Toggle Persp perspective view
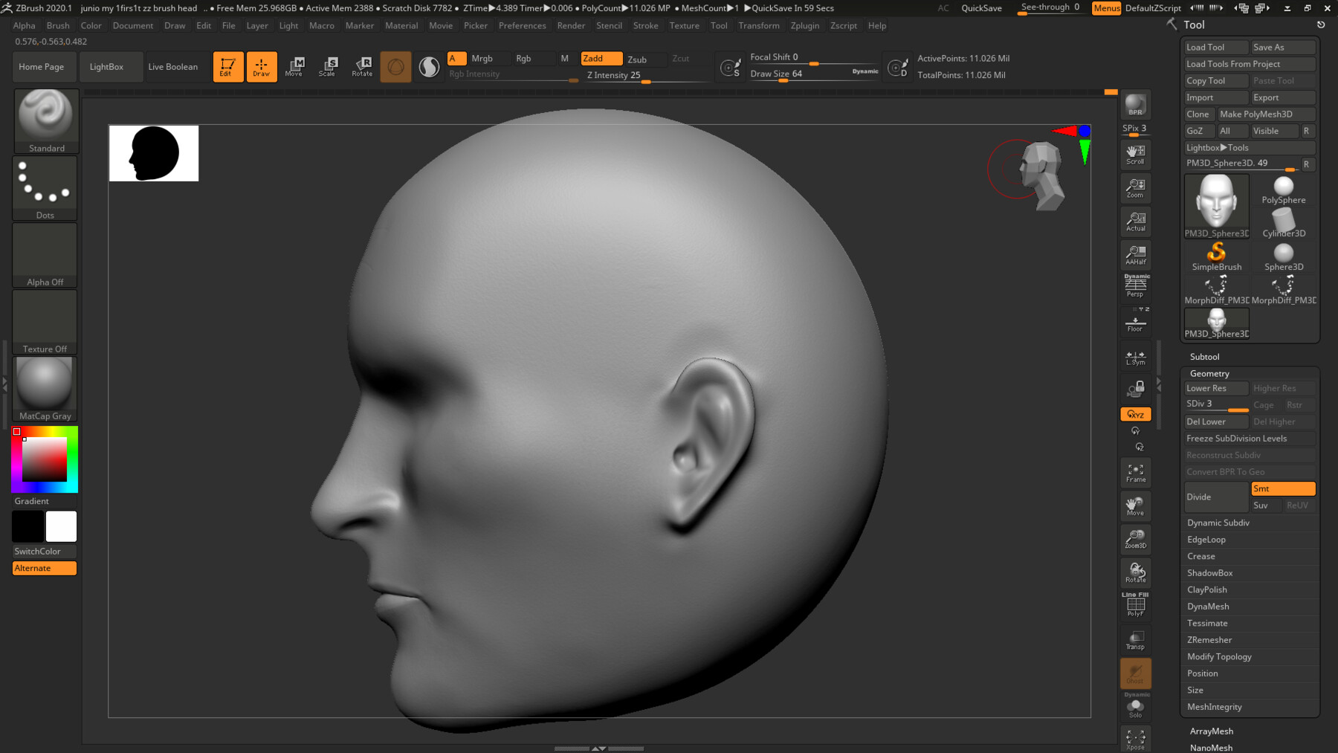The width and height of the screenshot is (1338, 753). point(1135,286)
